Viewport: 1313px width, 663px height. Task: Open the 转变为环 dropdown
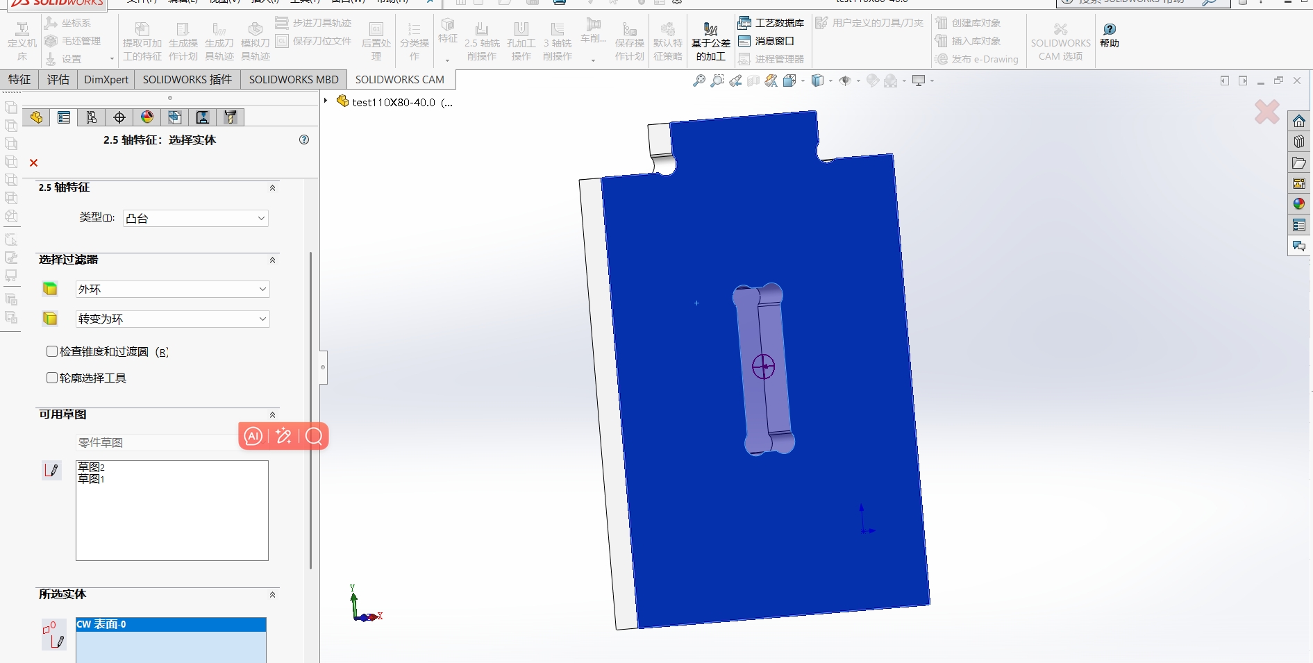pos(172,319)
